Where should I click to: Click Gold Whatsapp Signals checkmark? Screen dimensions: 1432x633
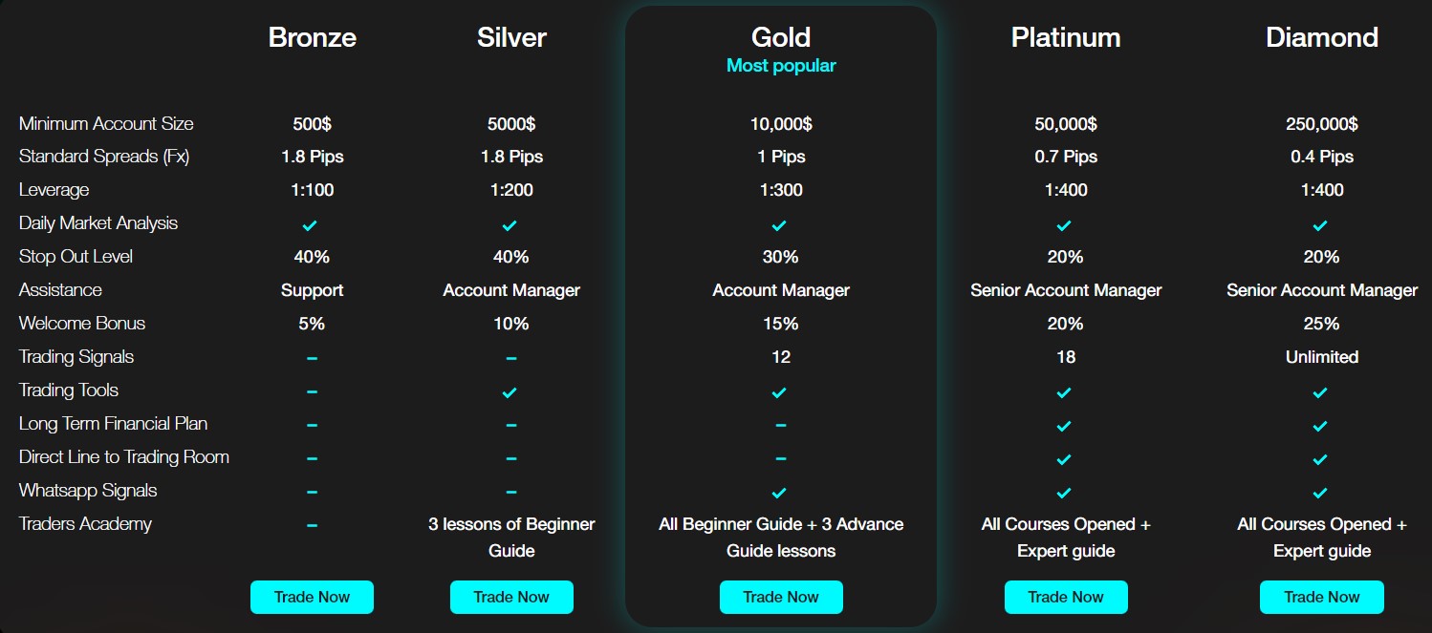(x=779, y=493)
